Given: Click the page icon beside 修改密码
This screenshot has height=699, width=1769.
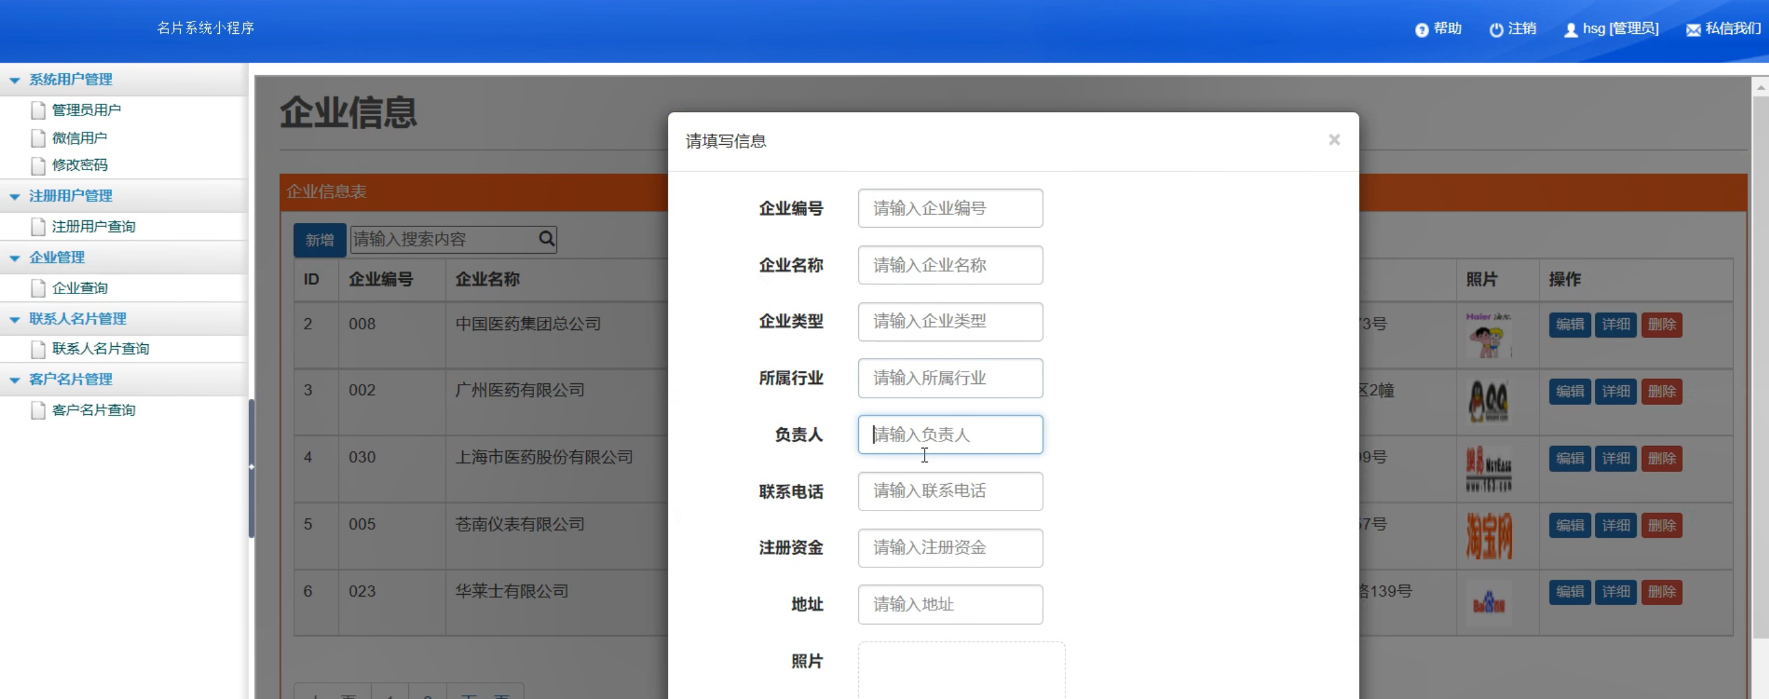Looking at the screenshot, I should point(38,166).
